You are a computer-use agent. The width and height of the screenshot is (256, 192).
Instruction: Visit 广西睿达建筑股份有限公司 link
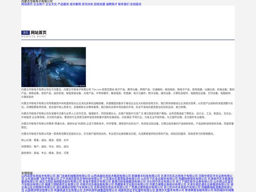pyautogui.click(x=146, y=187)
